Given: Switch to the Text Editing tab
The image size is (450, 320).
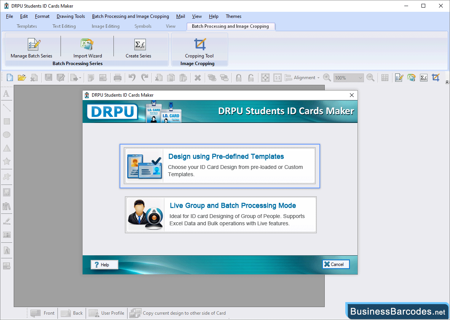Looking at the screenshot, I should pyautogui.click(x=64, y=26).
